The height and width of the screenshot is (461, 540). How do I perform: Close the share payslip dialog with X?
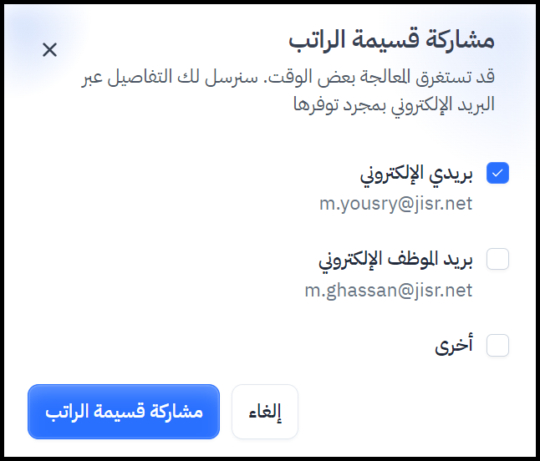coord(50,50)
